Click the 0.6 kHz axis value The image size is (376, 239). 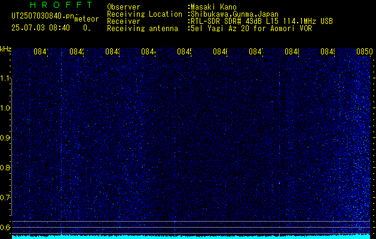point(5,227)
